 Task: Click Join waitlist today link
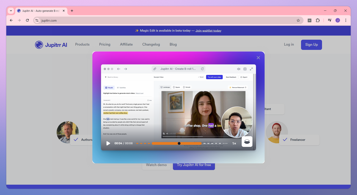(208, 31)
